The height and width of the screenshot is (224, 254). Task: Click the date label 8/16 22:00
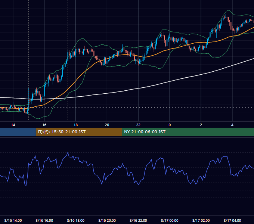[x=138, y=220]
